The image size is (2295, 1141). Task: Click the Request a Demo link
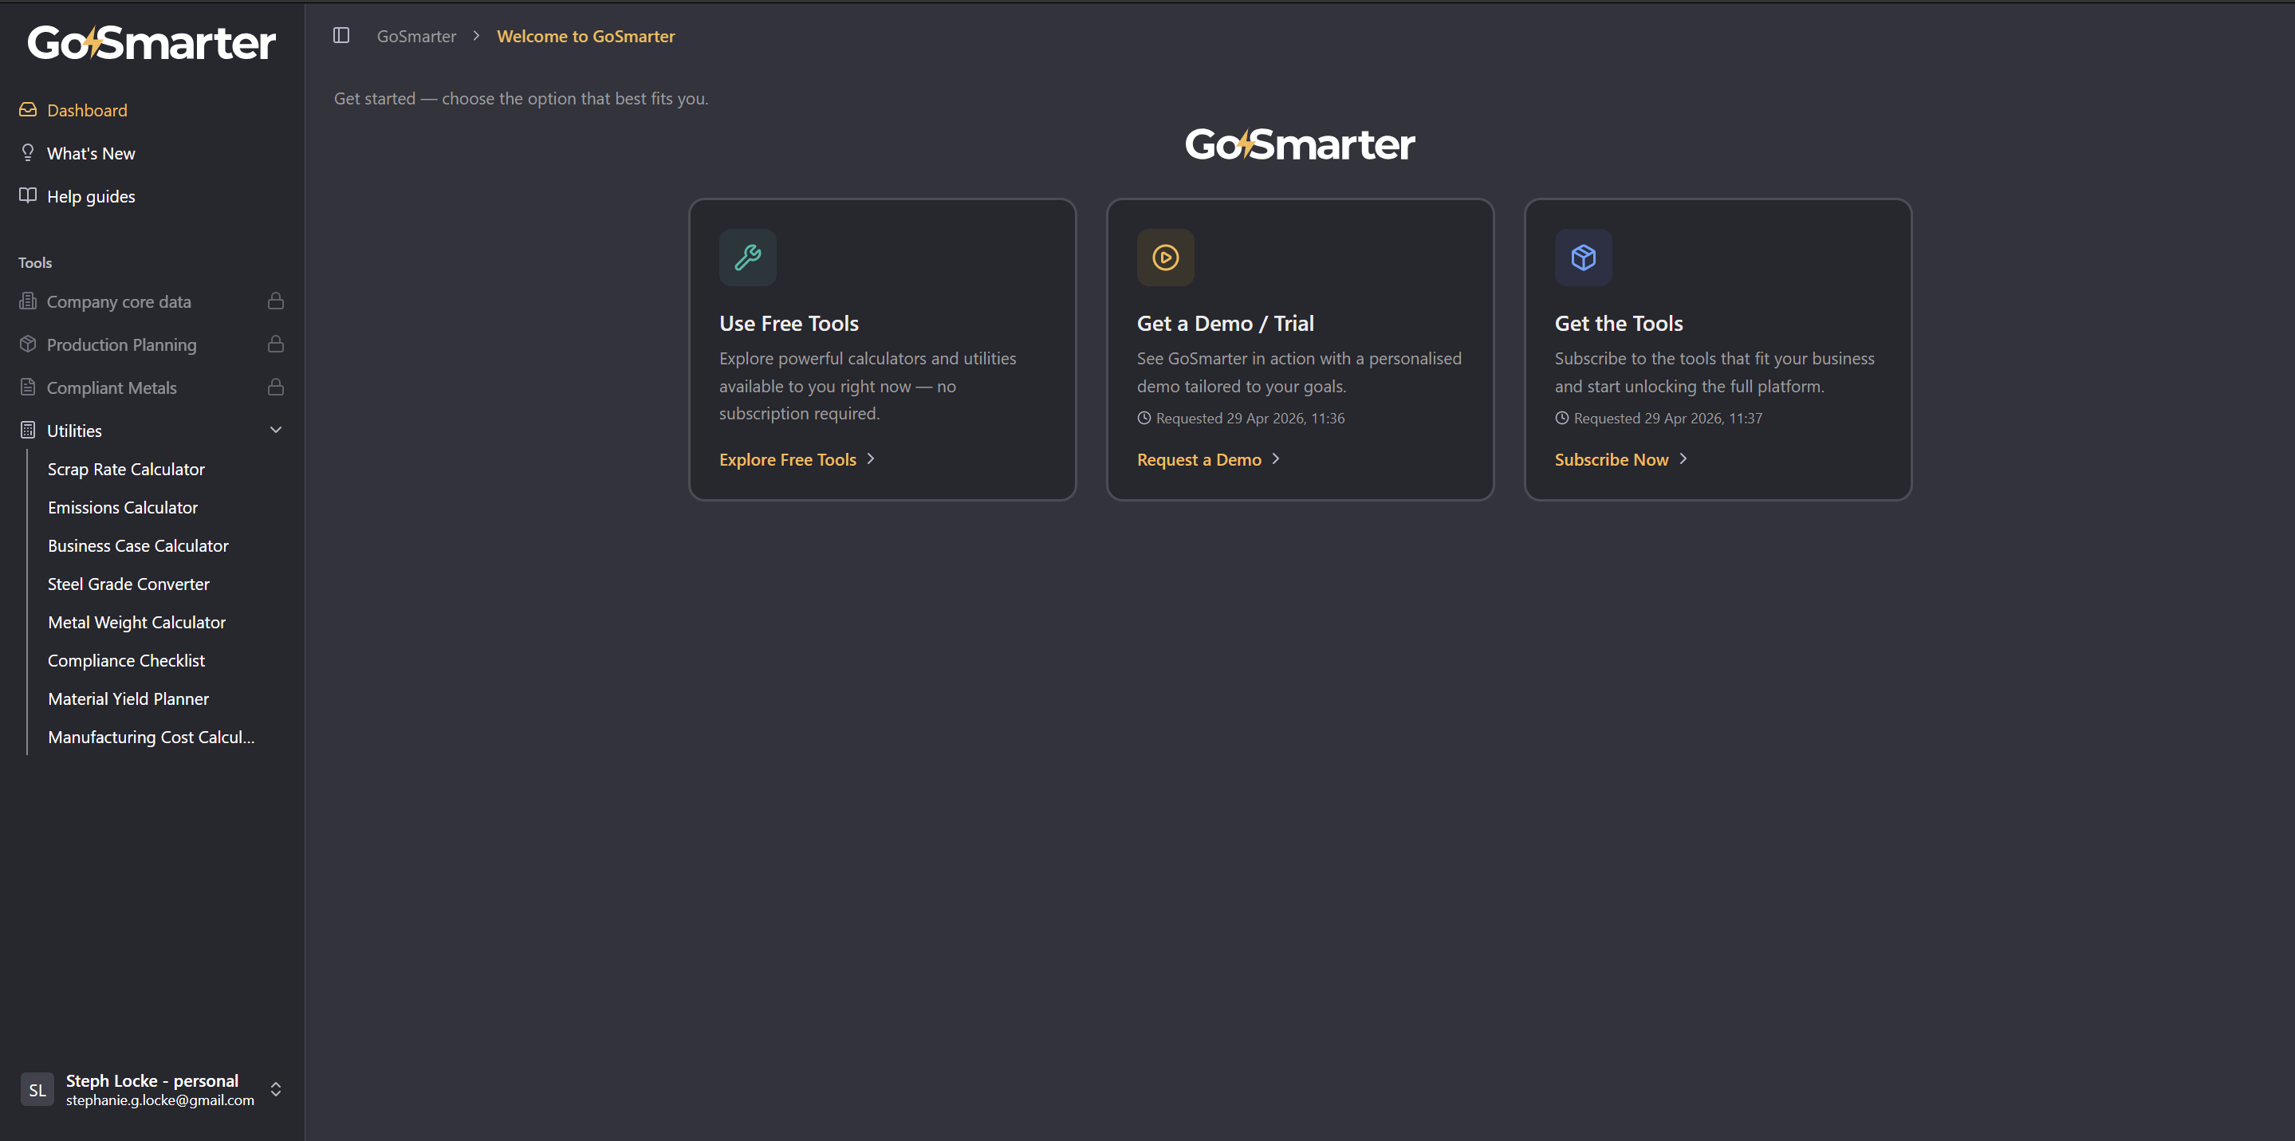pos(1199,458)
